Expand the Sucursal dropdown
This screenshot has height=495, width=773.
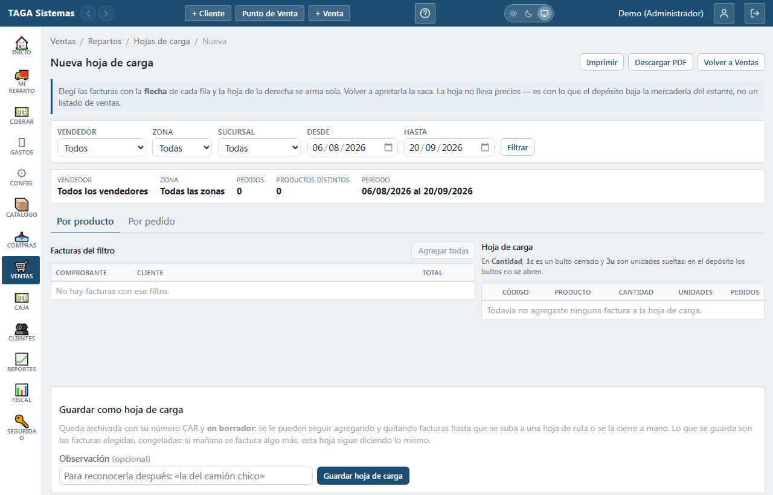(259, 148)
